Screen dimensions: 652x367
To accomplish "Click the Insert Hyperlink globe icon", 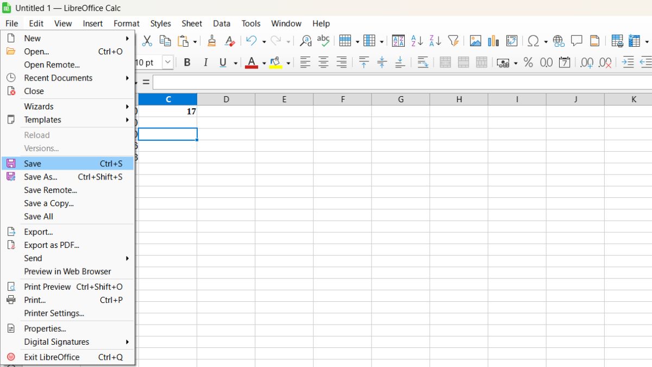I will pos(559,41).
